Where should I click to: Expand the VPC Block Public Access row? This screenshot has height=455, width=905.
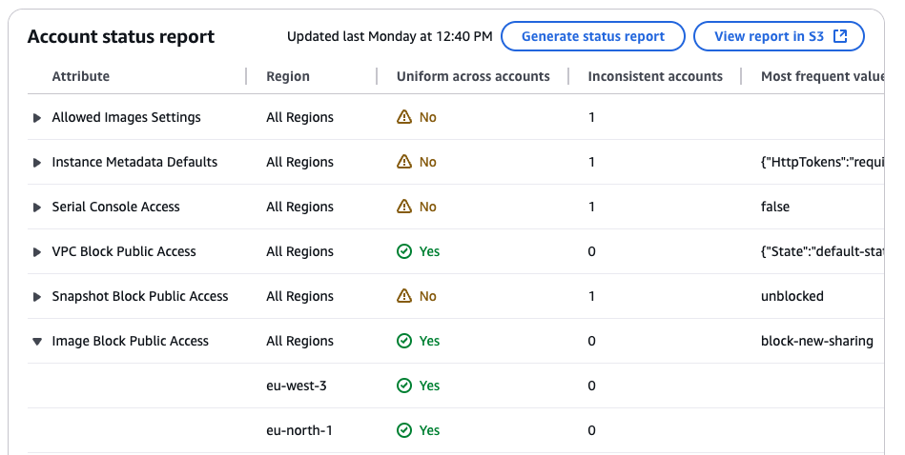(x=37, y=252)
